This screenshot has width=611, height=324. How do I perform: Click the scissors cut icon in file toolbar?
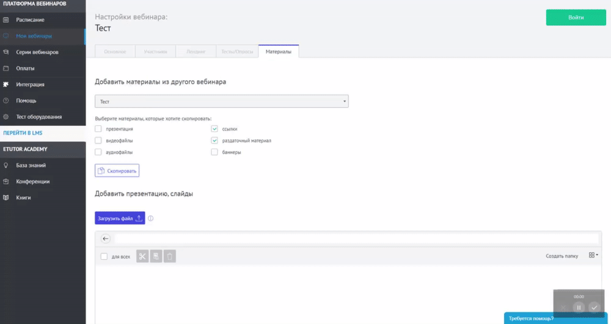[x=142, y=257]
